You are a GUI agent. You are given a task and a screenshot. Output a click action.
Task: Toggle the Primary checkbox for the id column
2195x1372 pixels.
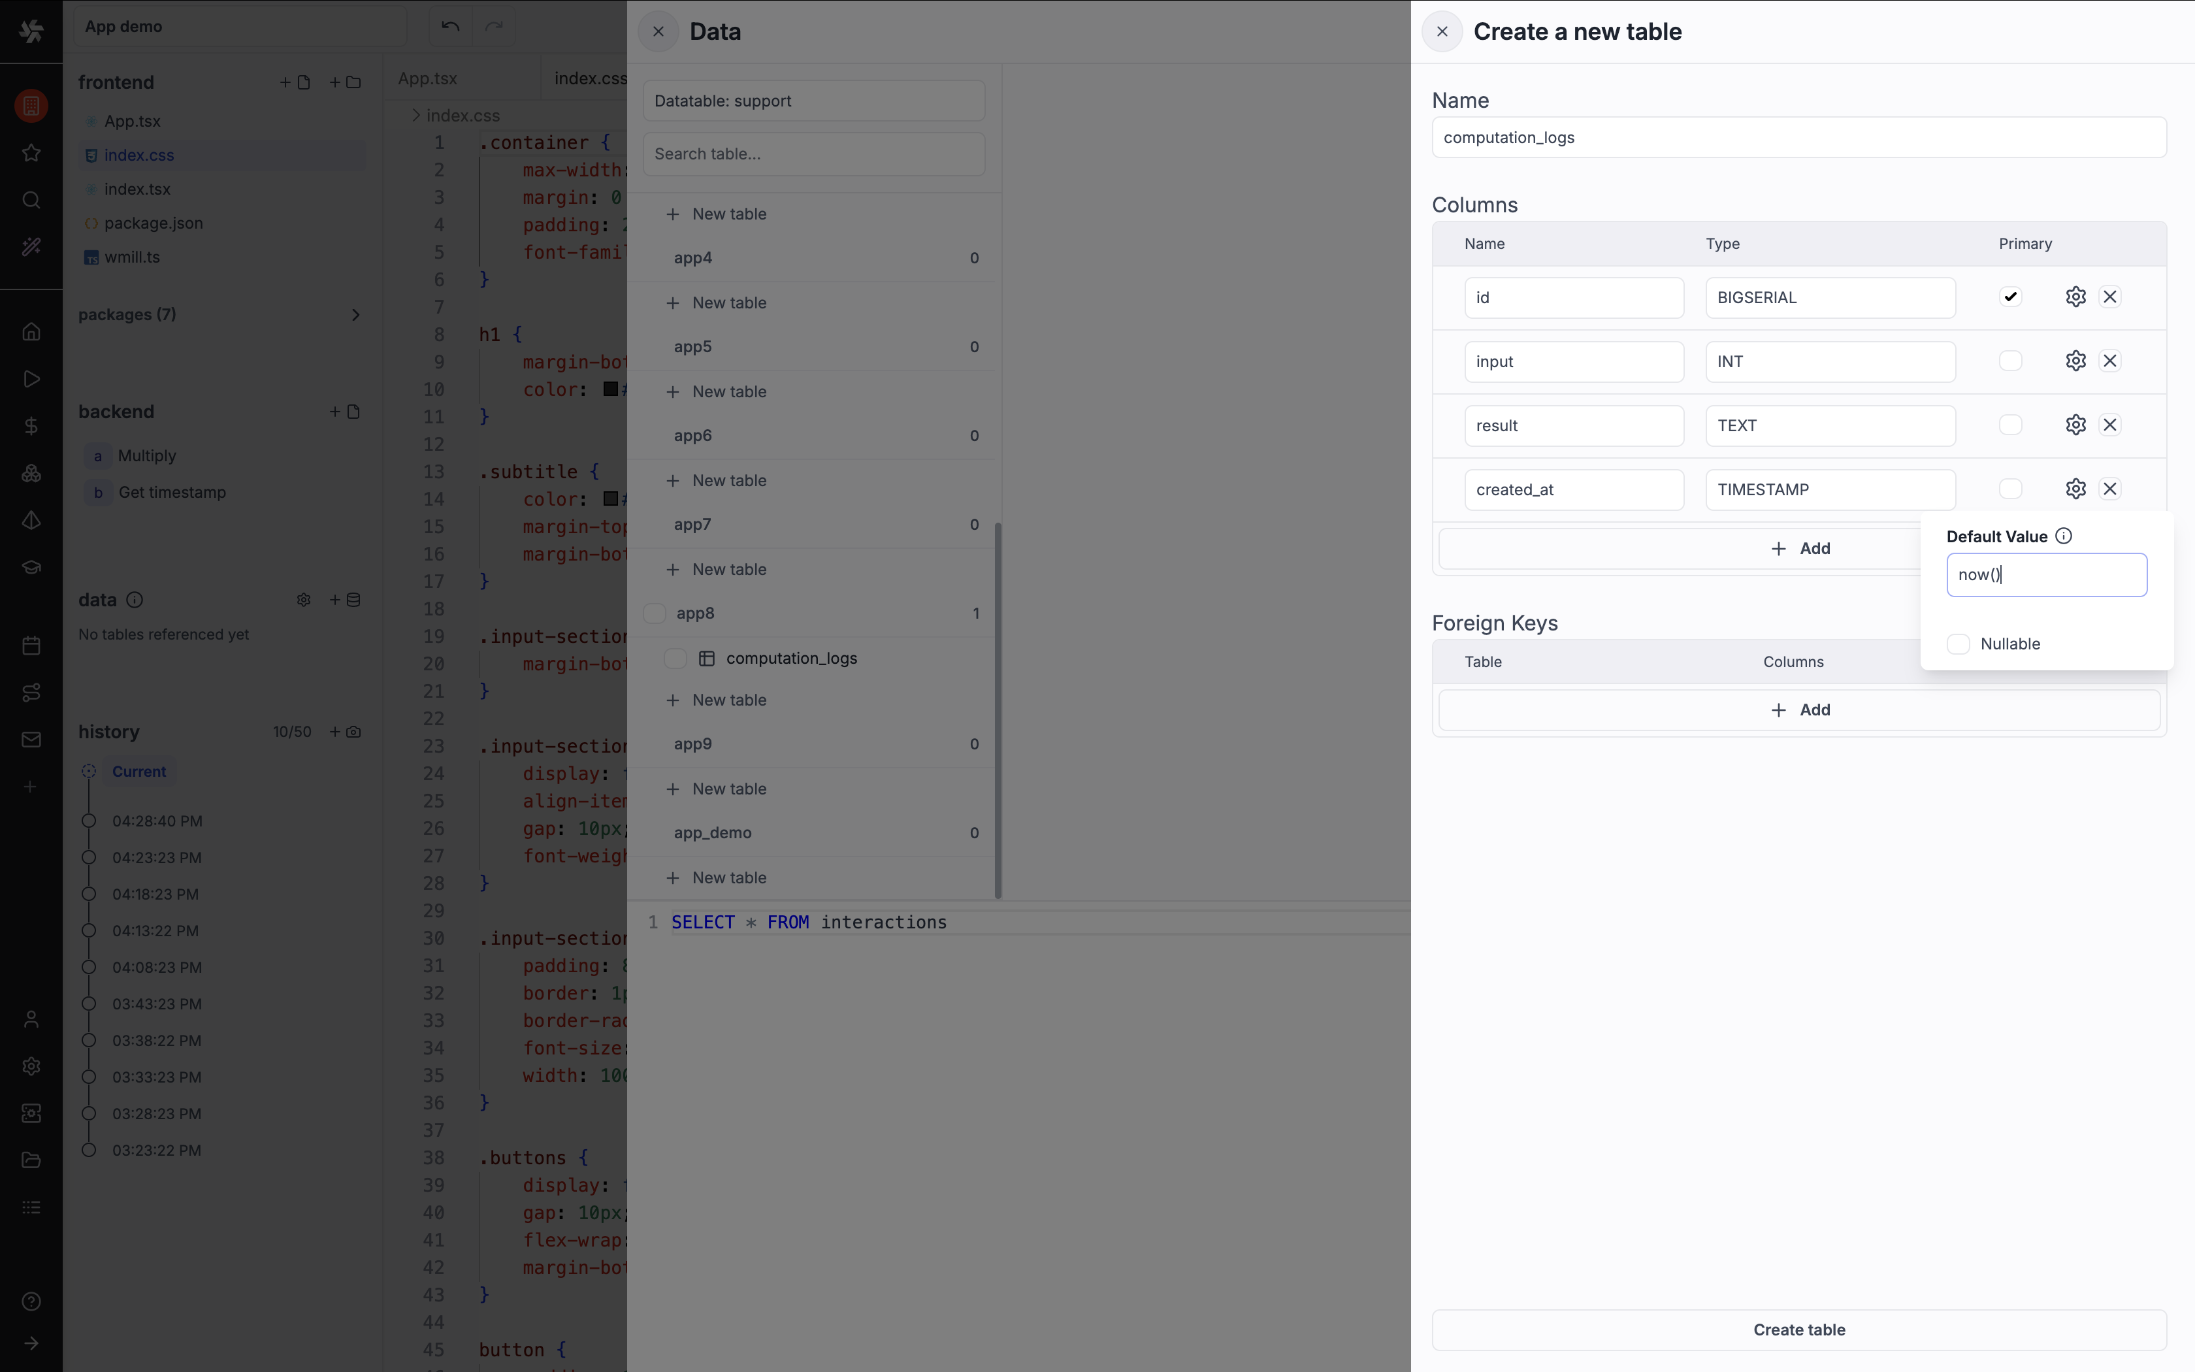coord(2010,297)
